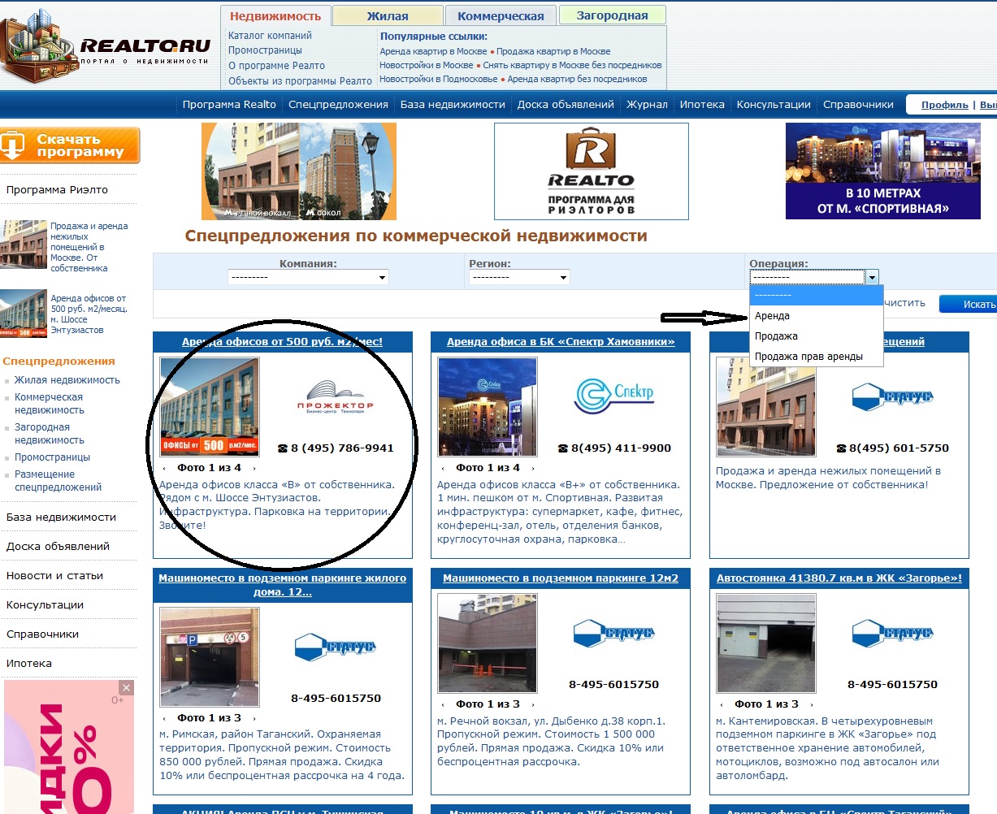Show previous photo of Спектр Хамовники listing
The image size is (997, 814).
point(443,468)
